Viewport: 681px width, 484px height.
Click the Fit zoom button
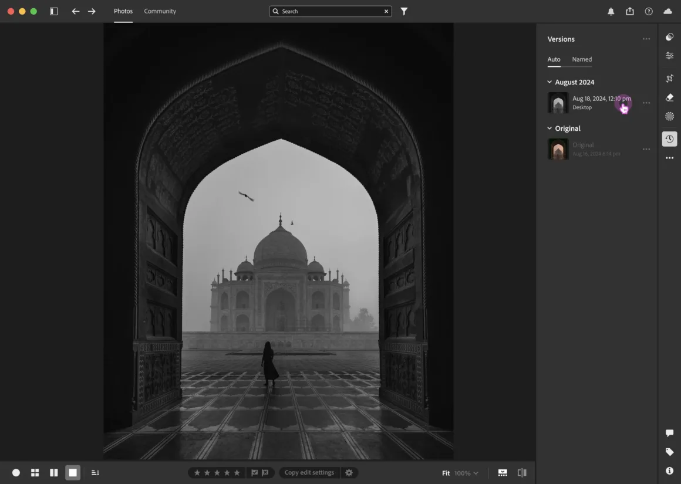[446, 473]
